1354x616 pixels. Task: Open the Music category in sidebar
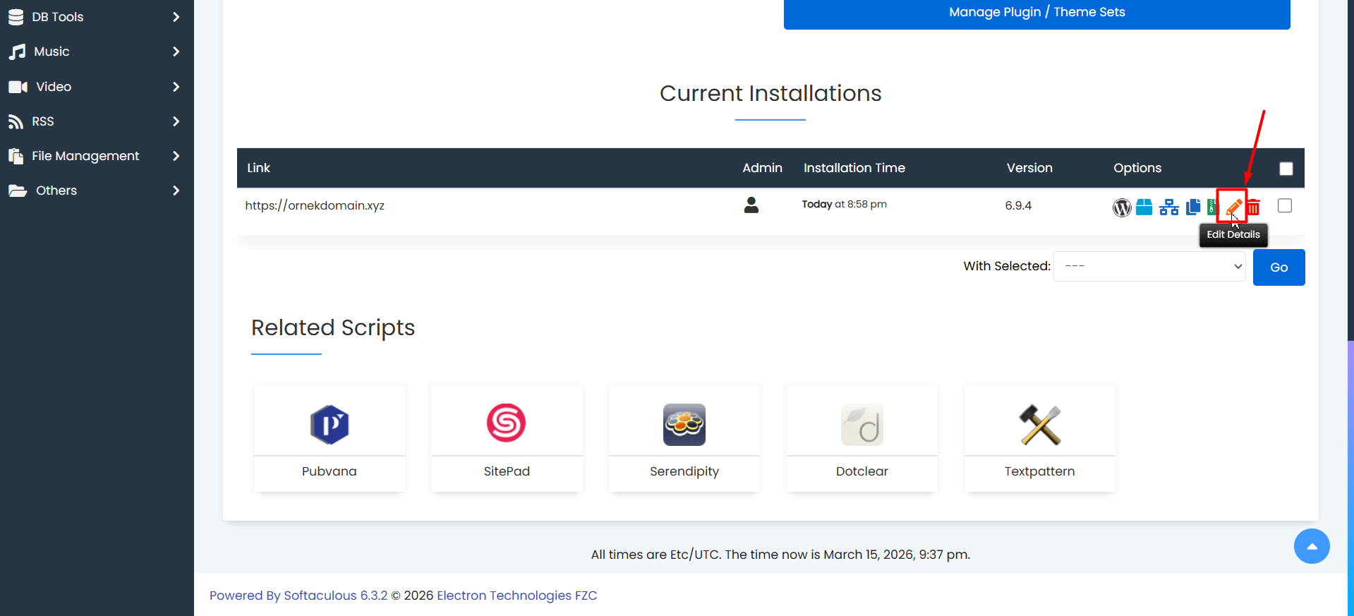(97, 52)
